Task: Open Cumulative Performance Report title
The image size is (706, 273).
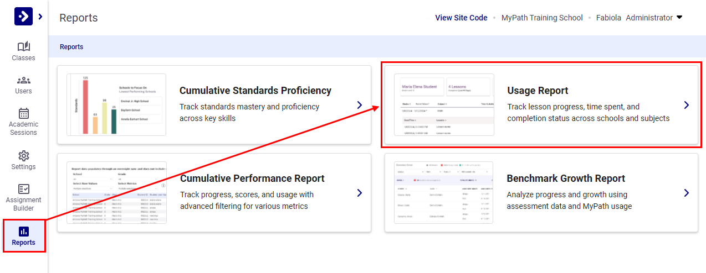Action: (252, 179)
